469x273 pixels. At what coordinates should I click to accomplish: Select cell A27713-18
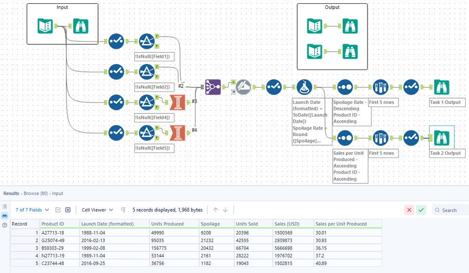click(x=60, y=233)
